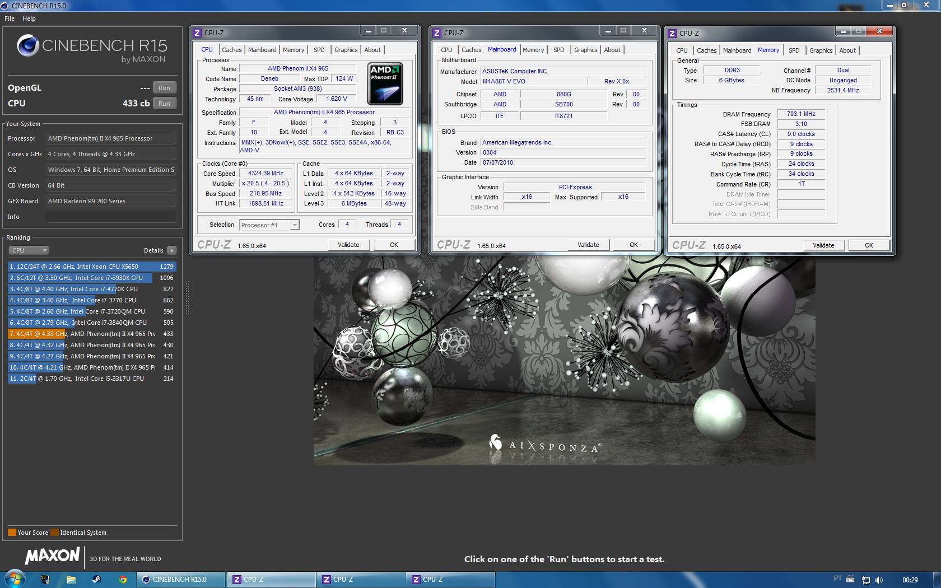Click the system clock showing 00:29

tap(910, 580)
